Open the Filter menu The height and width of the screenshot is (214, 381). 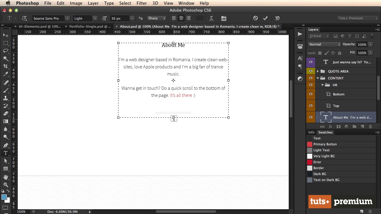[141, 3]
